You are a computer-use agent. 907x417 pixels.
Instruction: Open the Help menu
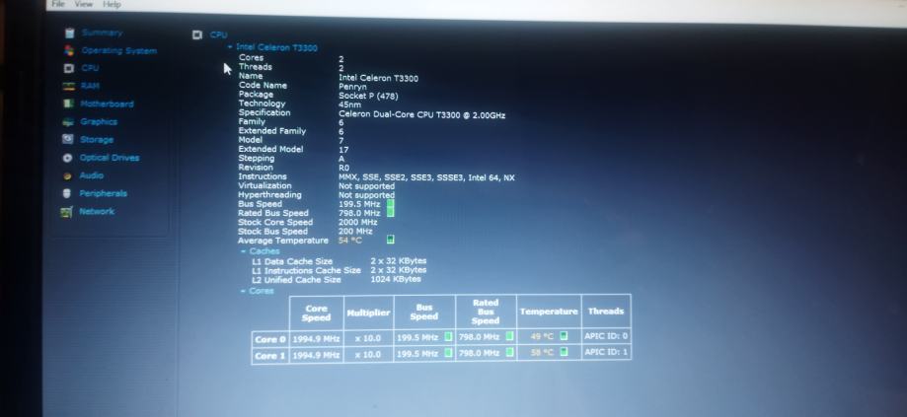[x=112, y=4]
